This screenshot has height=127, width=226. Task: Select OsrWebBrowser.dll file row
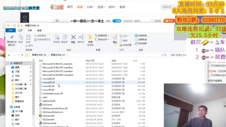click(92, 94)
